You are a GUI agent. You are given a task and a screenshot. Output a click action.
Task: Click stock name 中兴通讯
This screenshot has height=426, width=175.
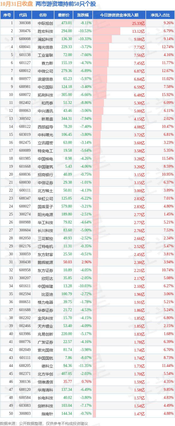point(45,111)
